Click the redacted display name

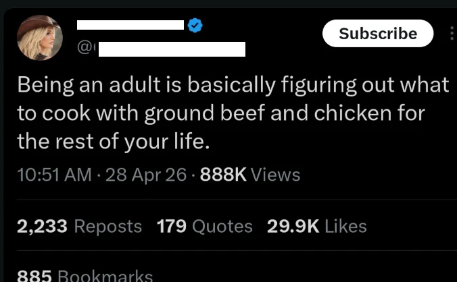130,26
